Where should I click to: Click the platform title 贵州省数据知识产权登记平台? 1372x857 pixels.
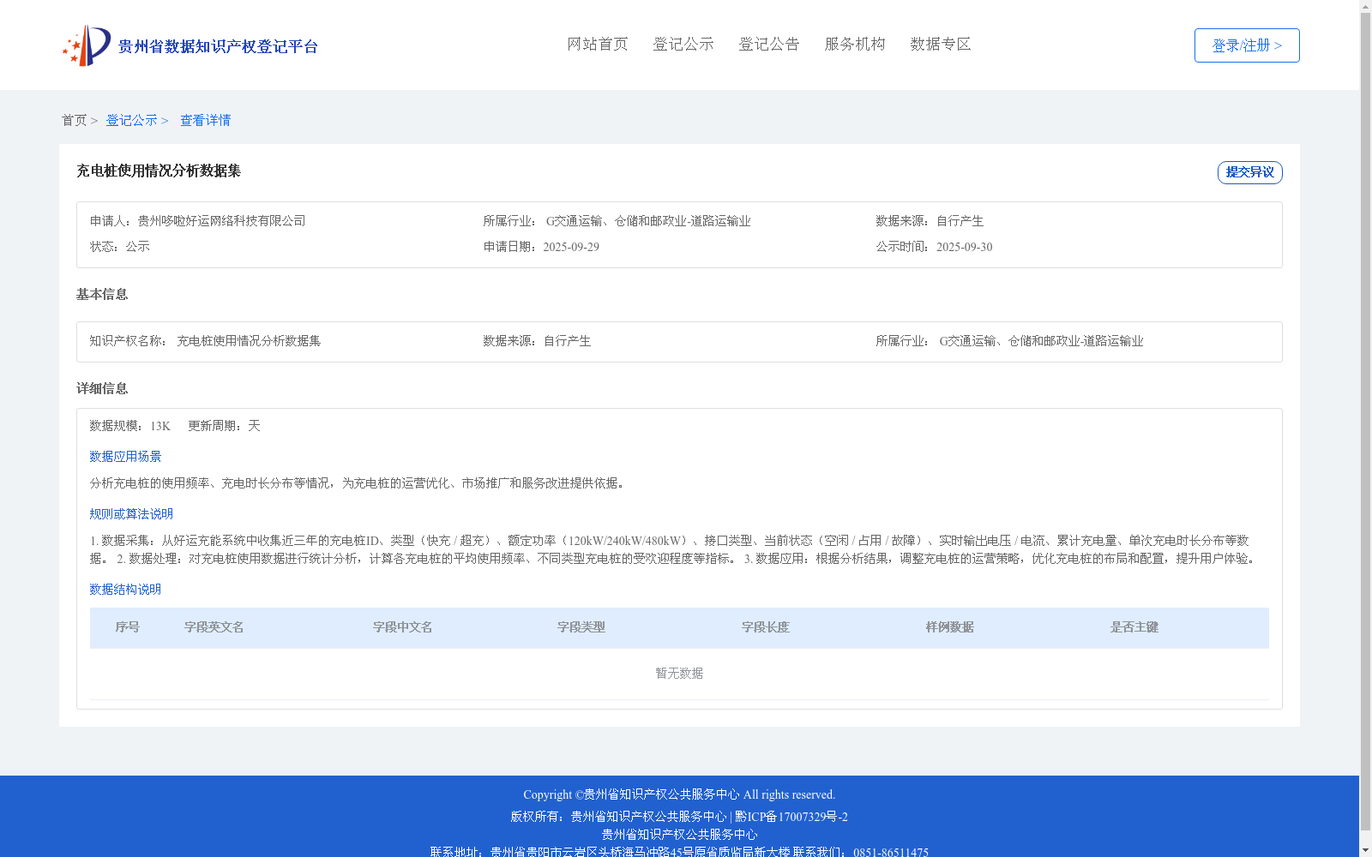[x=218, y=47]
